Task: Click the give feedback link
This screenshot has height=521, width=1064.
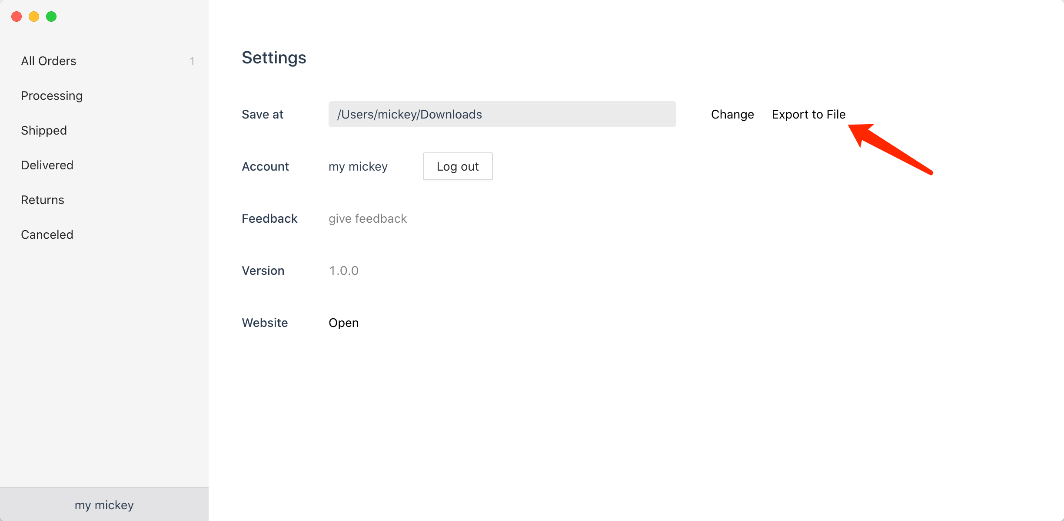Action: (x=368, y=218)
